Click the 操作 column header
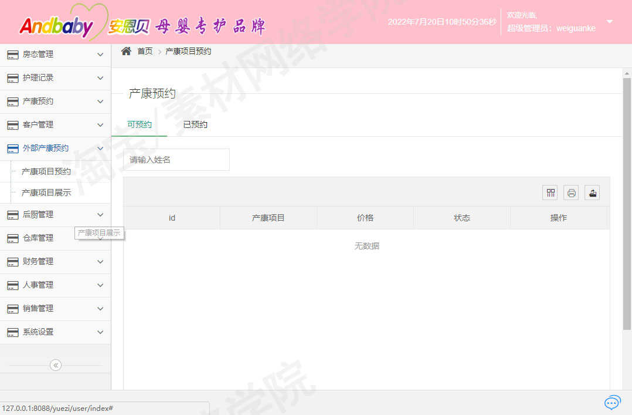Viewport: 632px width, 415px height. pos(559,218)
